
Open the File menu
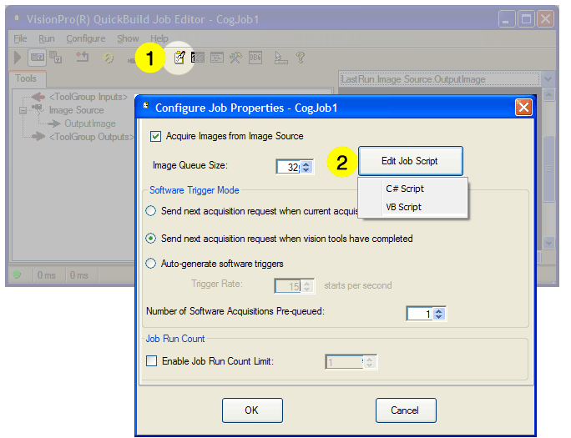coord(20,38)
